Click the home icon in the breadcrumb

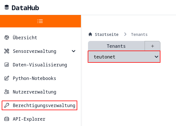click(90, 34)
